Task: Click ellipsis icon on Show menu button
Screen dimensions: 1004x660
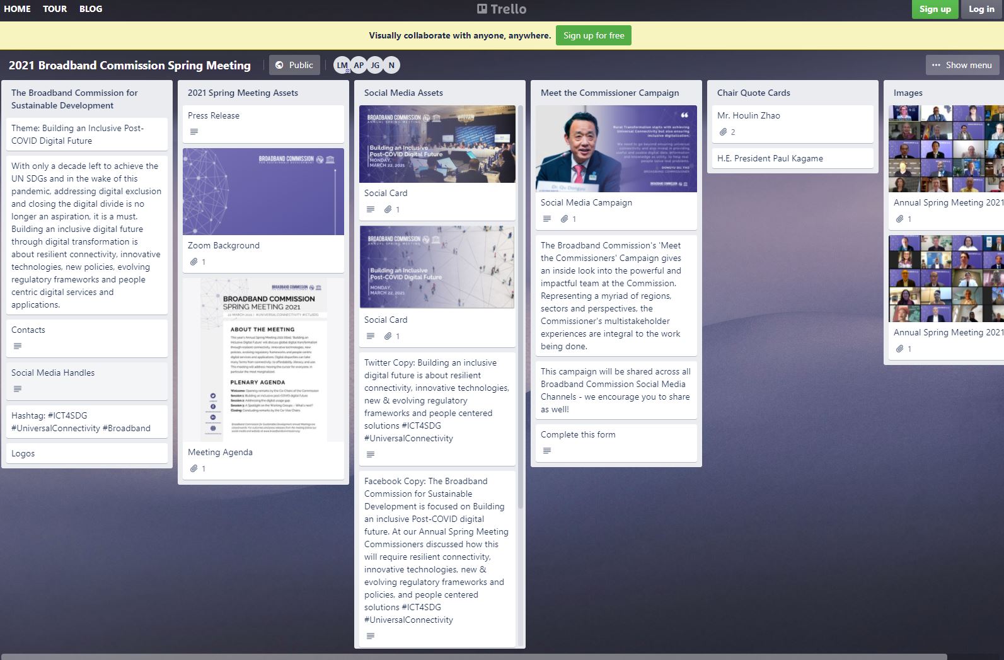Action: pos(936,65)
